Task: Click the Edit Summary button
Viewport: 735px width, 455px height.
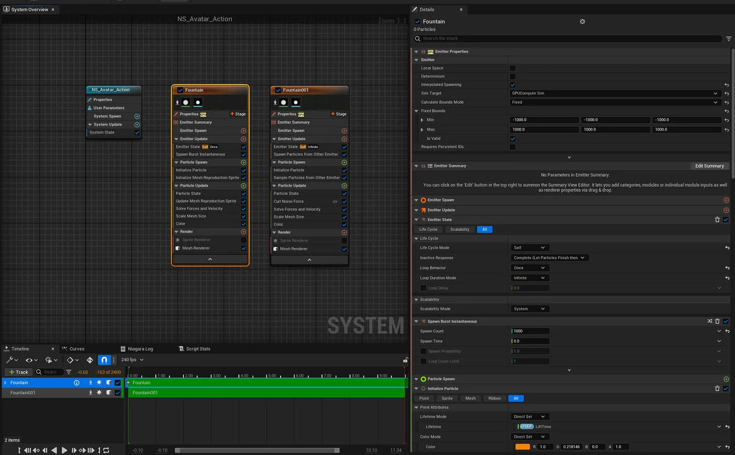Action: 709,166
